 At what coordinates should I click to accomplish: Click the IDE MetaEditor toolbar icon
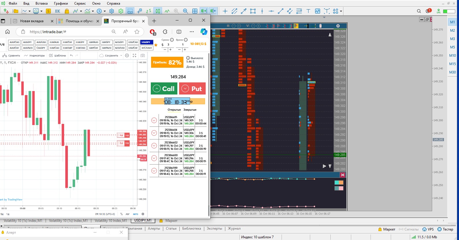pyautogui.click(x=57, y=11)
